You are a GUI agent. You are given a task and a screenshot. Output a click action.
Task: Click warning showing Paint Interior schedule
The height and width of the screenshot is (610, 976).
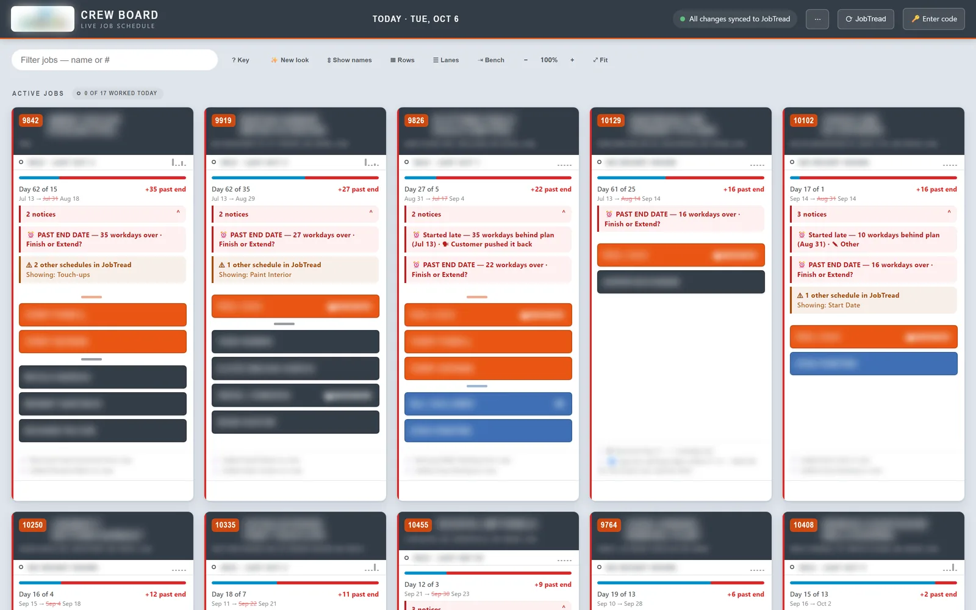pyautogui.click(x=295, y=270)
